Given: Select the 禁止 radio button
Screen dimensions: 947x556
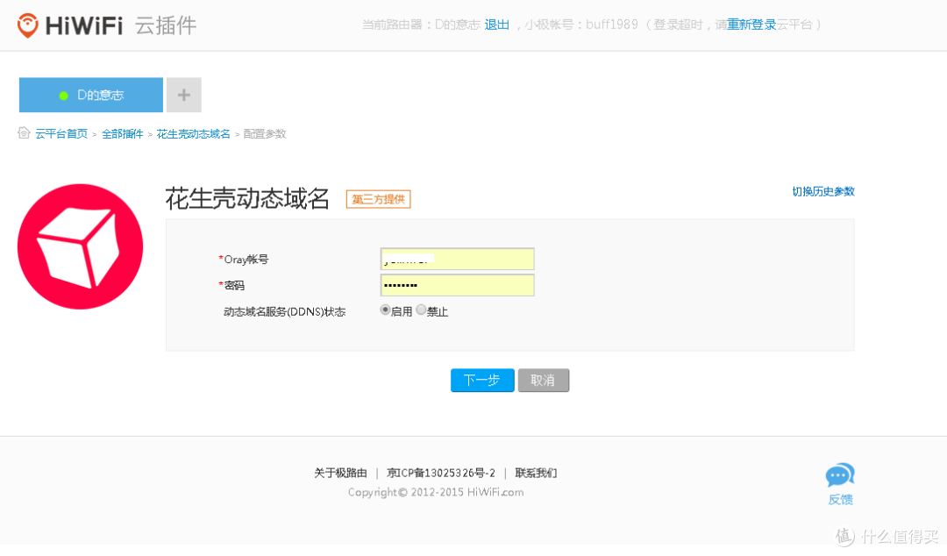Looking at the screenshot, I should tap(421, 310).
